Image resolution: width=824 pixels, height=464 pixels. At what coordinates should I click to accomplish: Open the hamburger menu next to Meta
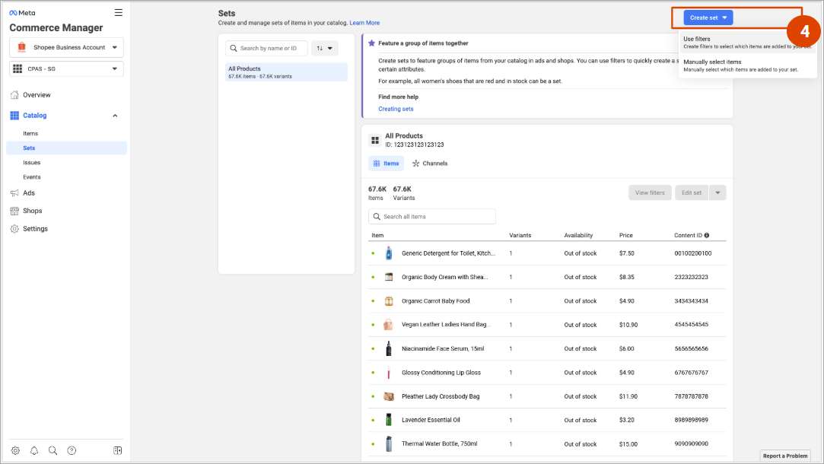coord(119,13)
